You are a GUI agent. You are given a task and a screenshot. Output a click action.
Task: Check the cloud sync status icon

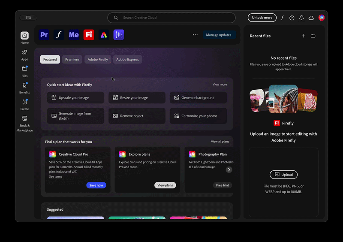pos(311,18)
